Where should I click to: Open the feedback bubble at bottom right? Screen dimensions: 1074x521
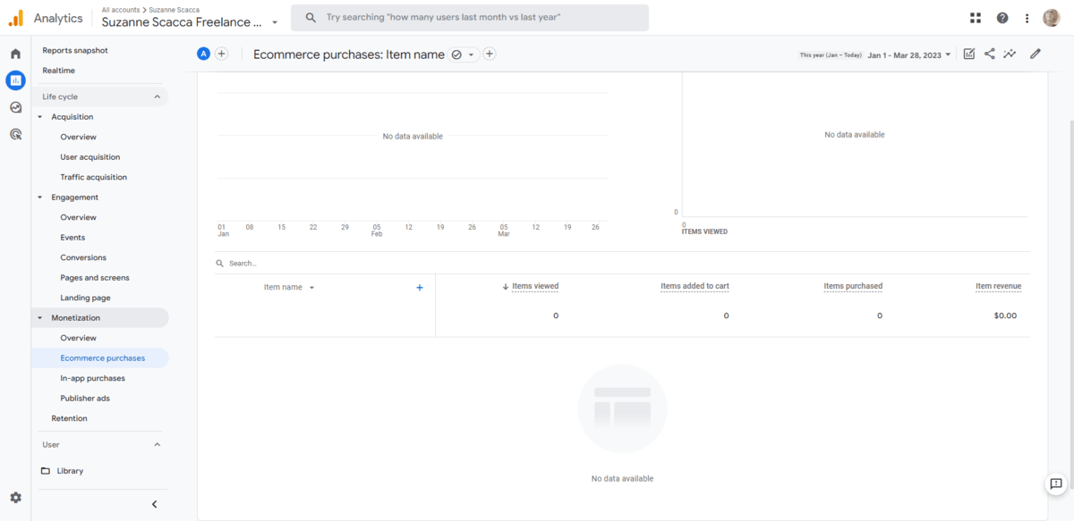[x=1056, y=483]
